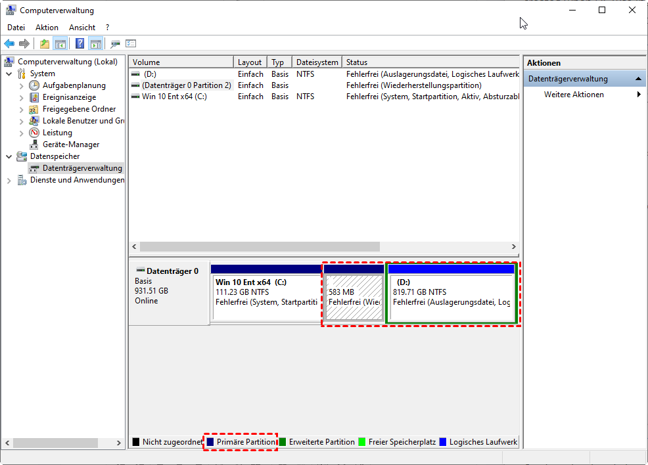
Task: Sort by the Dateisystem column header
Action: [x=317, y=62]
